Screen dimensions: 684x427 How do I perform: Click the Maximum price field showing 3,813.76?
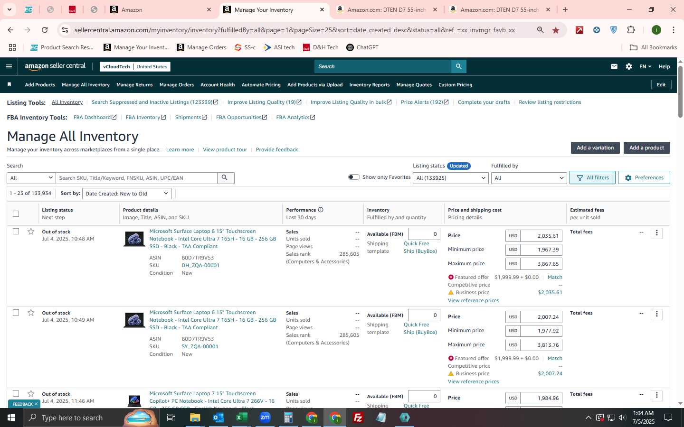[541, 345]
